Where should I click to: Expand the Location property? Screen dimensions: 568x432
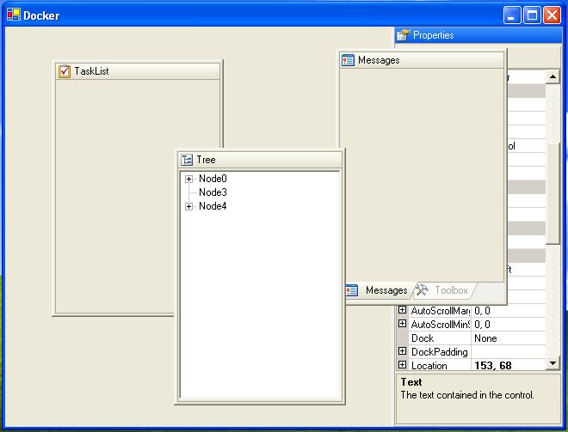(x=402, y=365)
